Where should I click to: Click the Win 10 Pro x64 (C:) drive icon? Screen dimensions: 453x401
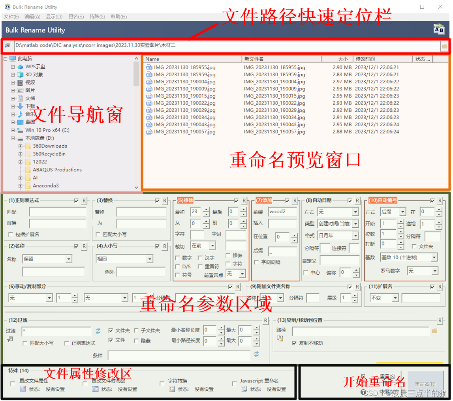(x=20, y=130)
